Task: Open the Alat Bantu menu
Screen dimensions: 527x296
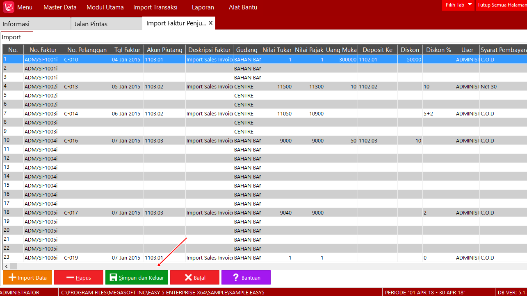Action: tap(242, 7)
